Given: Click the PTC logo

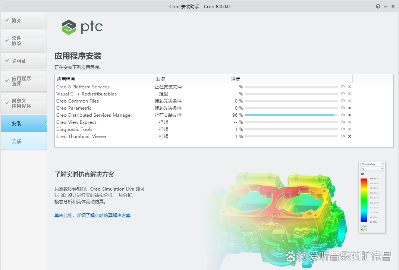Looking at the screenshot, I should click(x=82, y=27).
